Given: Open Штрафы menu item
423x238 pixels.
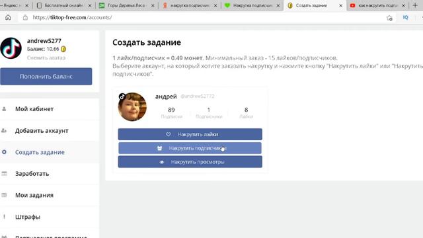Looking at the screenshot, I should pos(50,217).
